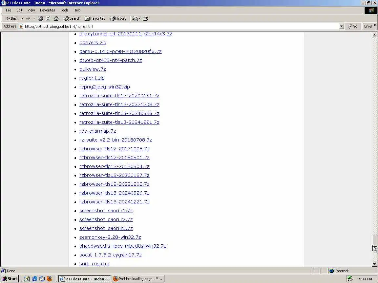This screenshot has height=283, width=378.
Task: Open retrozilla-suite-tls13-20241221.7z link
Action: (x=119, y=122)
